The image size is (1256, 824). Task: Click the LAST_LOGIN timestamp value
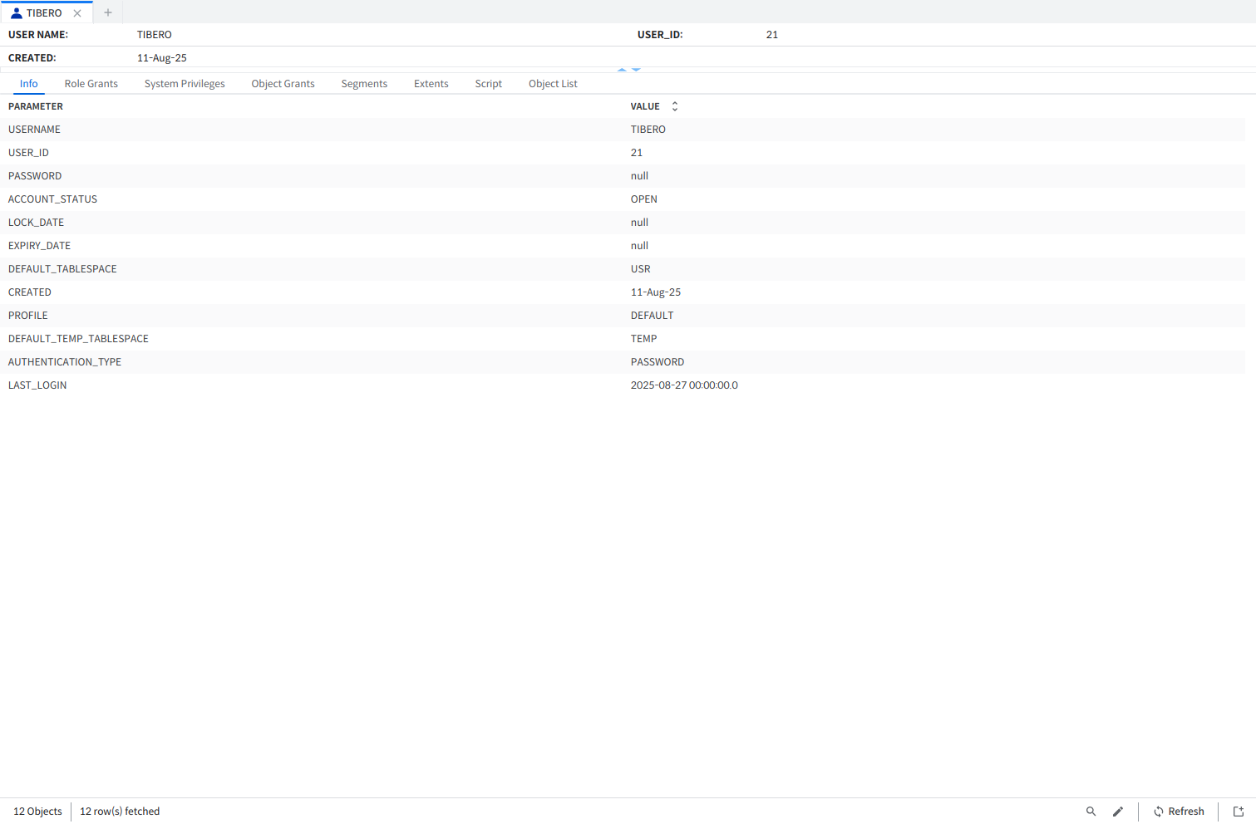[x=684, y=385]
